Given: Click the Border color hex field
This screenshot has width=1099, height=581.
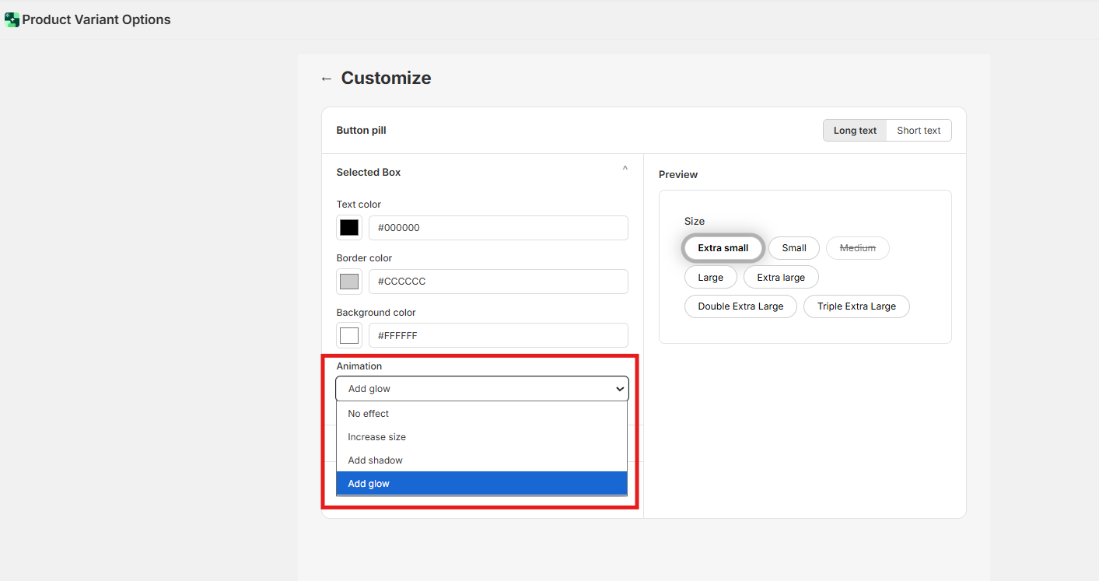Looking at the screenshot, I should point(498,282).
